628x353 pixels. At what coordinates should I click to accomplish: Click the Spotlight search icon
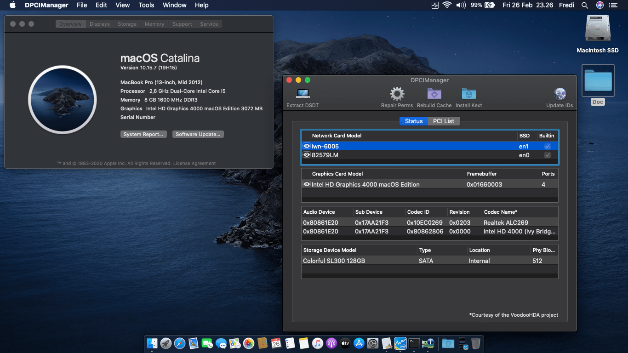[x=585, y=5]
